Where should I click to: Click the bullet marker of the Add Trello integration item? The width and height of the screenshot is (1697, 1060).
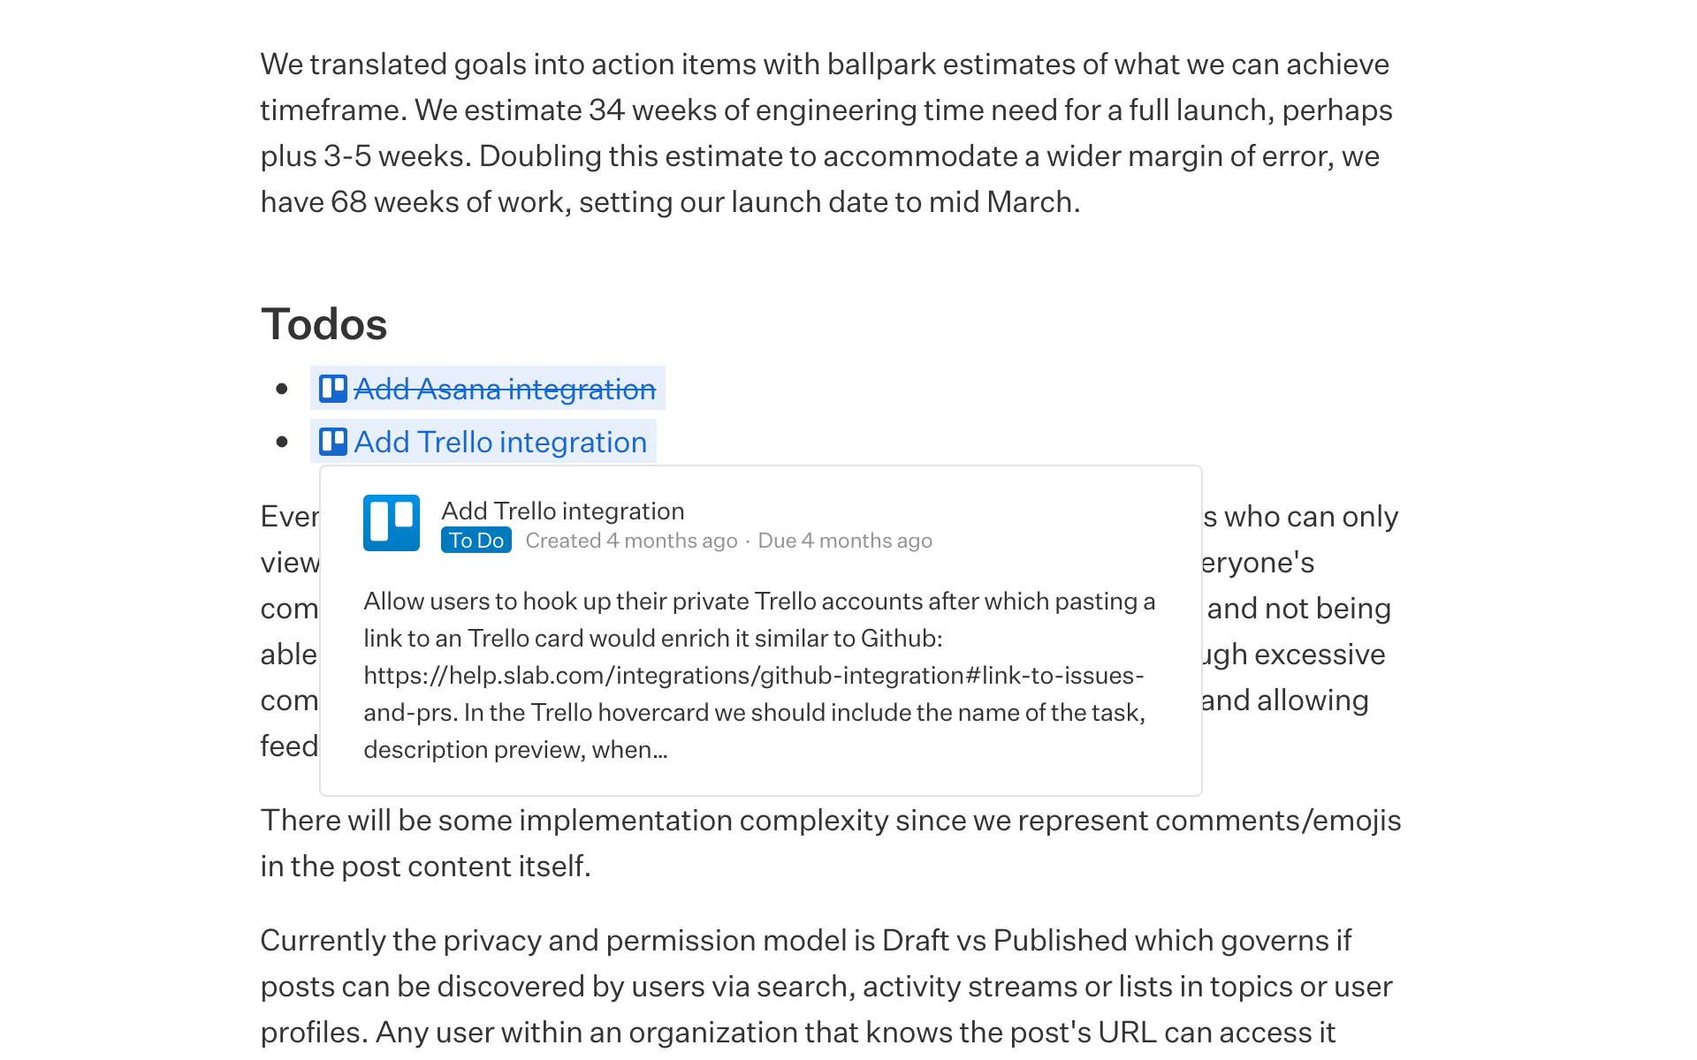[281, 442]
